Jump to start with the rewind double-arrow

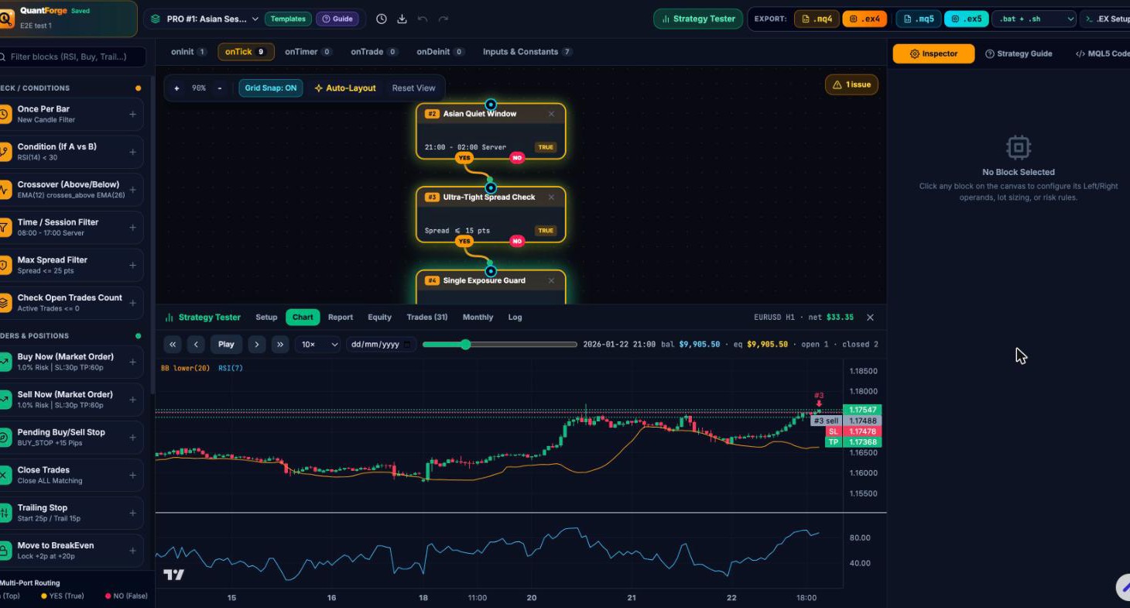coord(173,344)
